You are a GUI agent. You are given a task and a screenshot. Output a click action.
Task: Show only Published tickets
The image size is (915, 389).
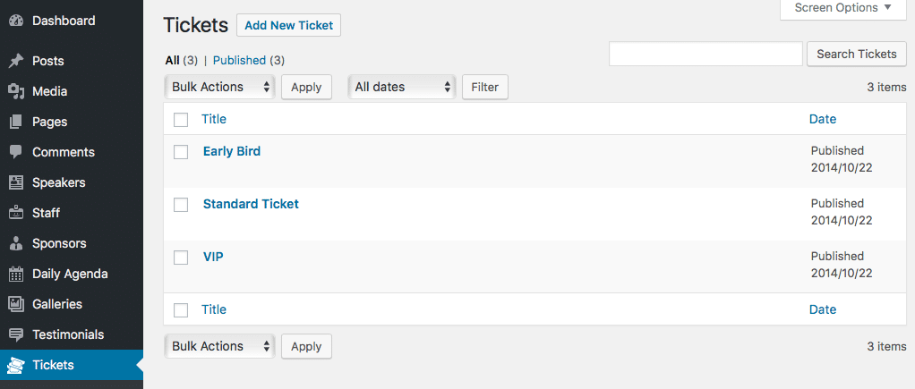coord(239,60)
